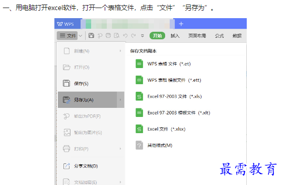Choose Excel 97-2003 模板文件 (*.xlt) format
Image resolution: width=281 pixels, height=185 pixels.
(173, 113)
